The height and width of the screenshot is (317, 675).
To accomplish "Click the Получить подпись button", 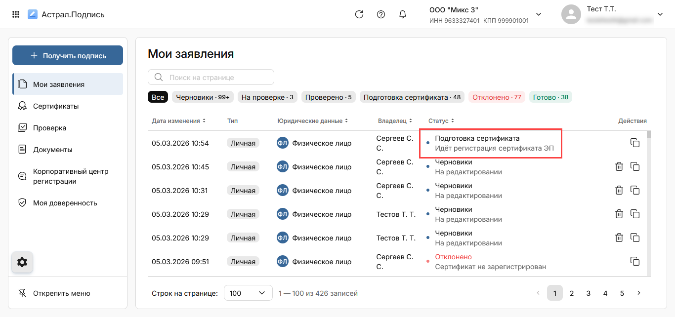I will point(68,56).
